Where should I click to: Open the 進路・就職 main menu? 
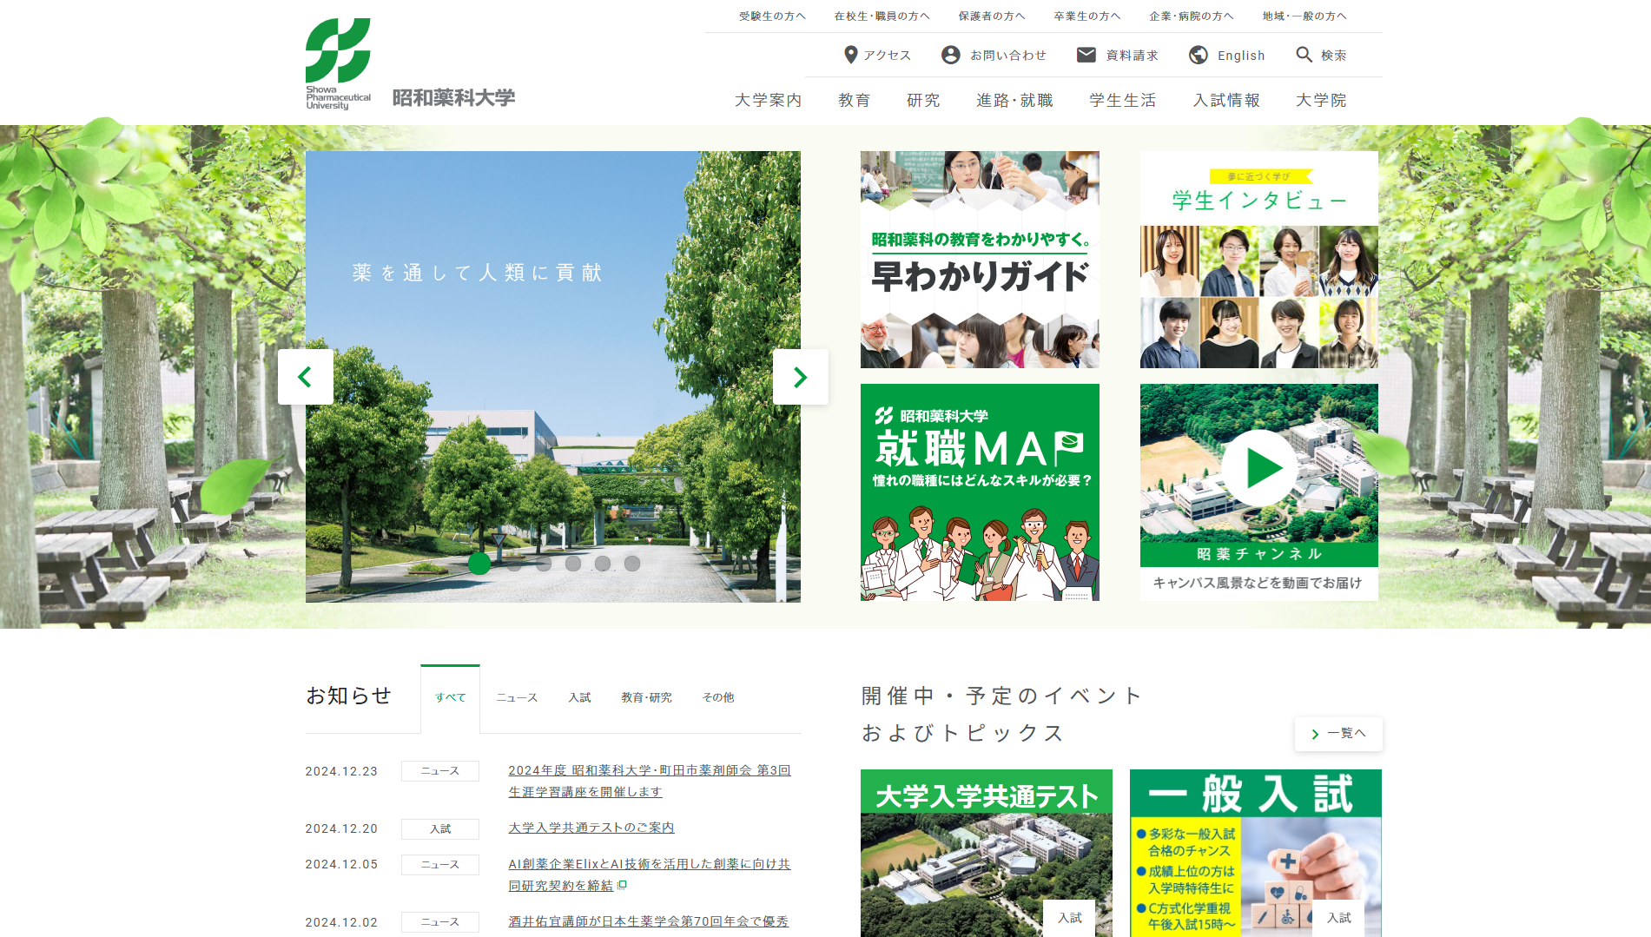tap(1014, 100)
